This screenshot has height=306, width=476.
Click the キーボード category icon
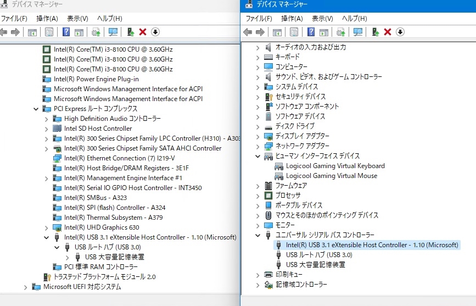[268, 57]
